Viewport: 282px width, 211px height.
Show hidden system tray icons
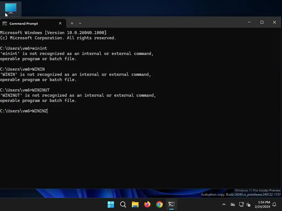coord(224,204)
